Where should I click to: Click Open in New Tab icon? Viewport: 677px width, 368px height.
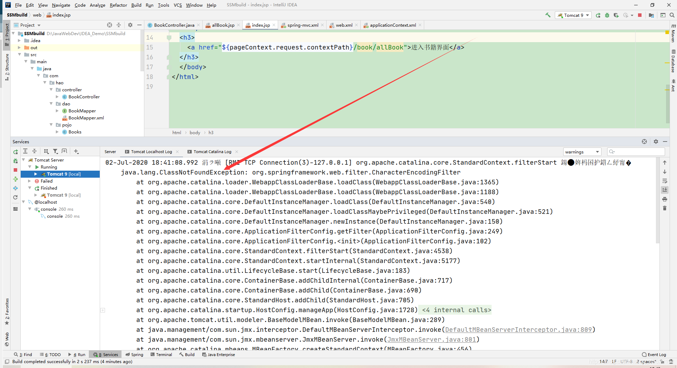pyautogui.click(x=64, y=151)
